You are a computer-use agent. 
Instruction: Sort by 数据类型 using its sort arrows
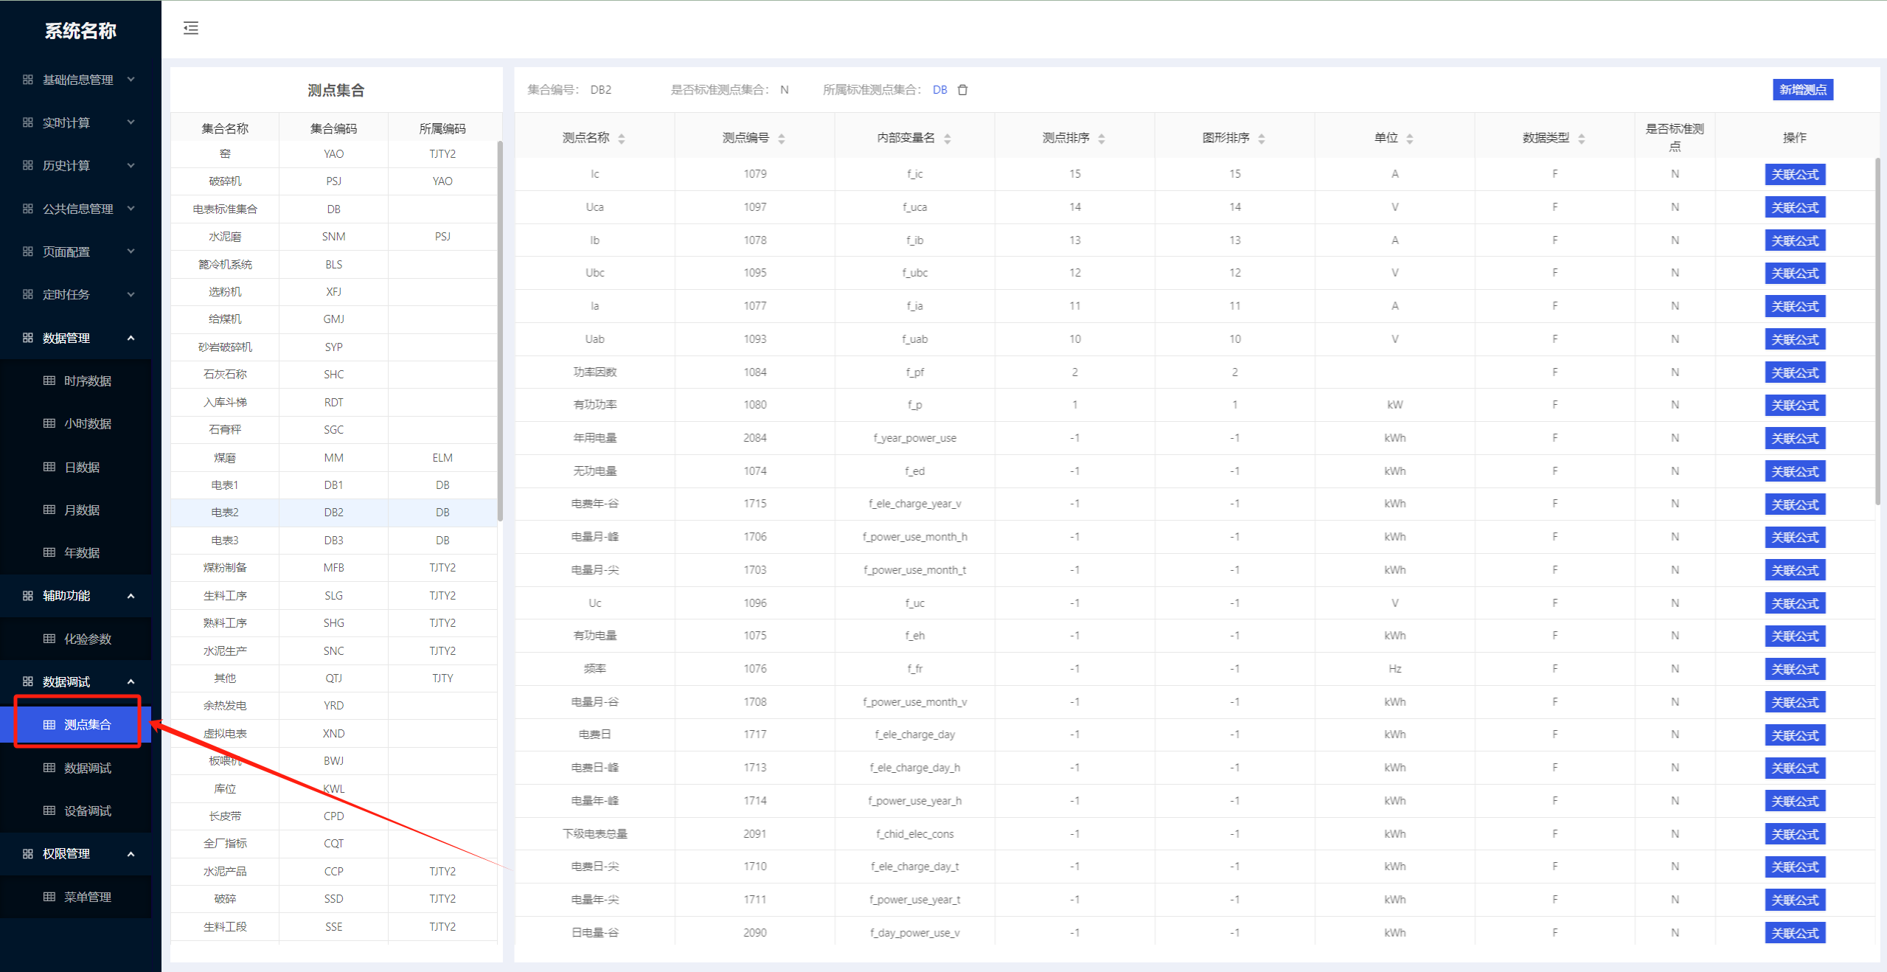tap(1582, 139)
